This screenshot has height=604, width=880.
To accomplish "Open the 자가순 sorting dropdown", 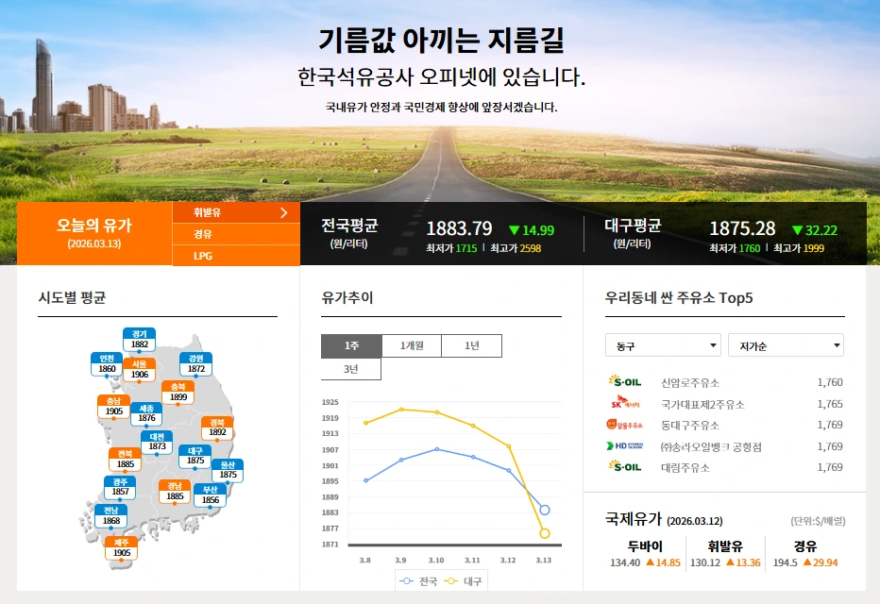I will [x=787, y=344].
